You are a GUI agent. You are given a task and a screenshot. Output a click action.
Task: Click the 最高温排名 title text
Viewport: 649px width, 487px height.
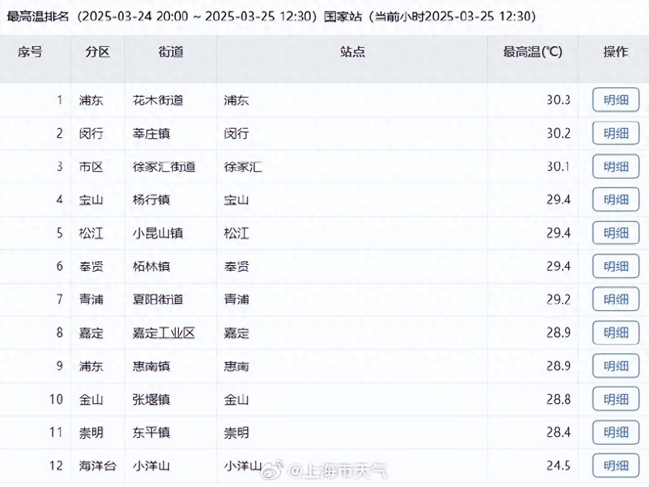[38, 16]
